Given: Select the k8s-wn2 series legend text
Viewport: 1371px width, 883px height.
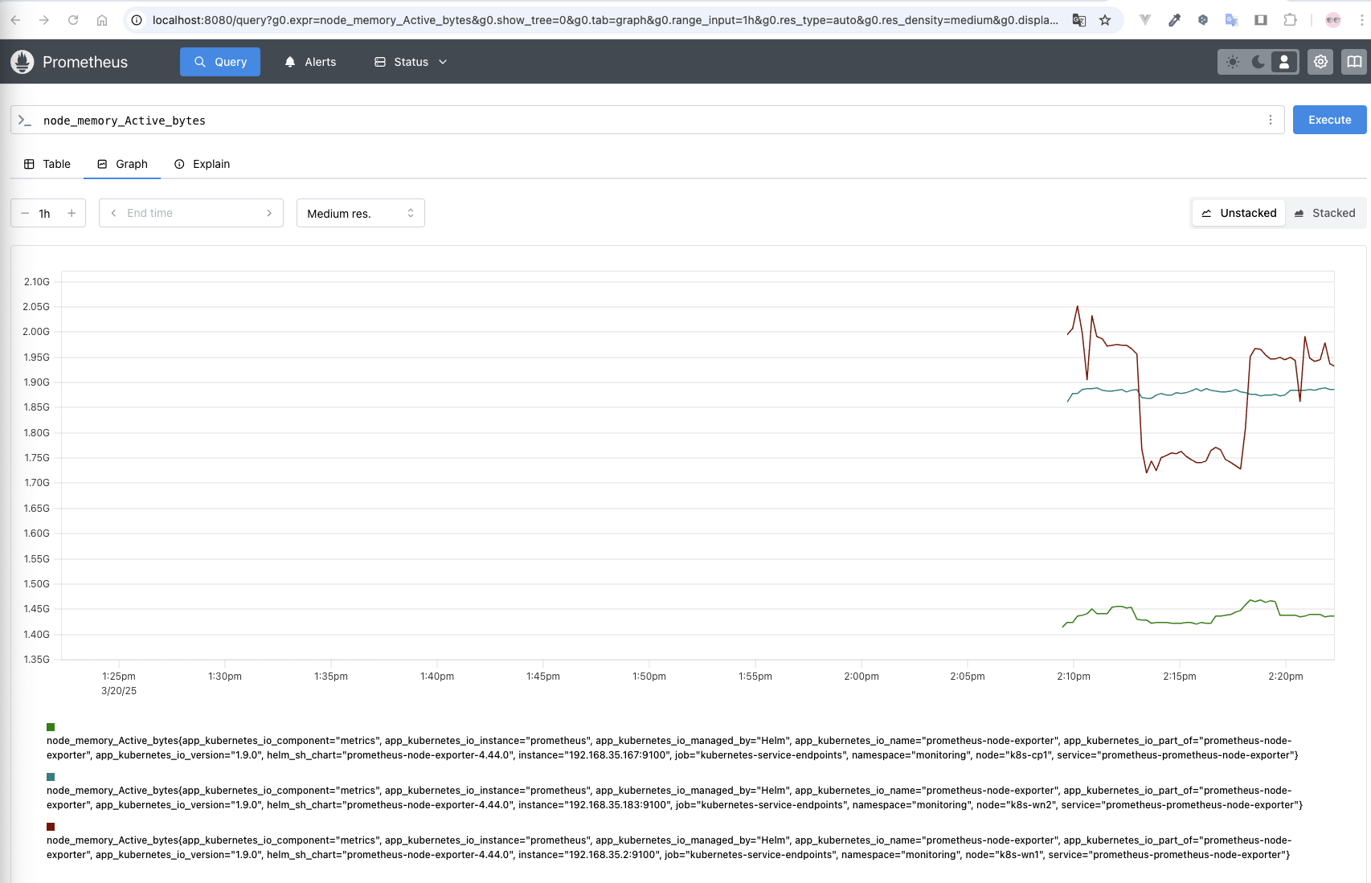Looking at the screenshot, I should click(x=674, y=798).
